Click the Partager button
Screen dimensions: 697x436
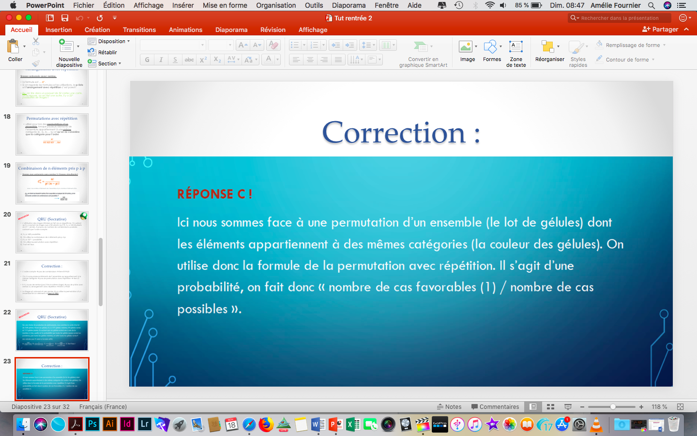coord(660,30)
